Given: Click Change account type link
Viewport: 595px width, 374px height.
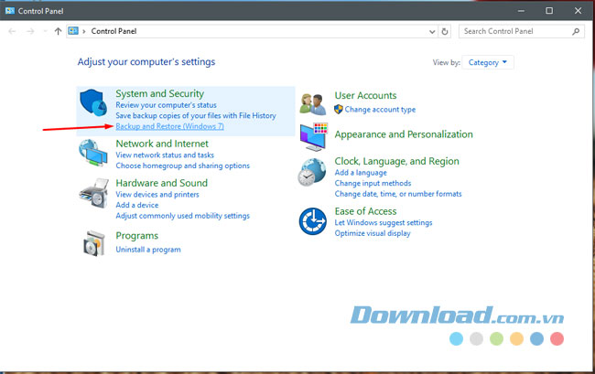Looking at the screenshot, I should tap(380, 110).
